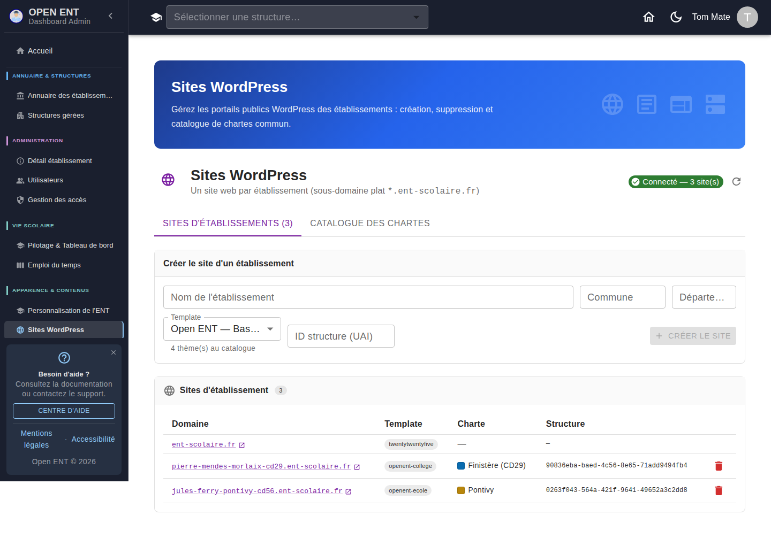Click the graduation cap structure icon
The height and width of the screenshot is (538, 771).
coord(156,17)
